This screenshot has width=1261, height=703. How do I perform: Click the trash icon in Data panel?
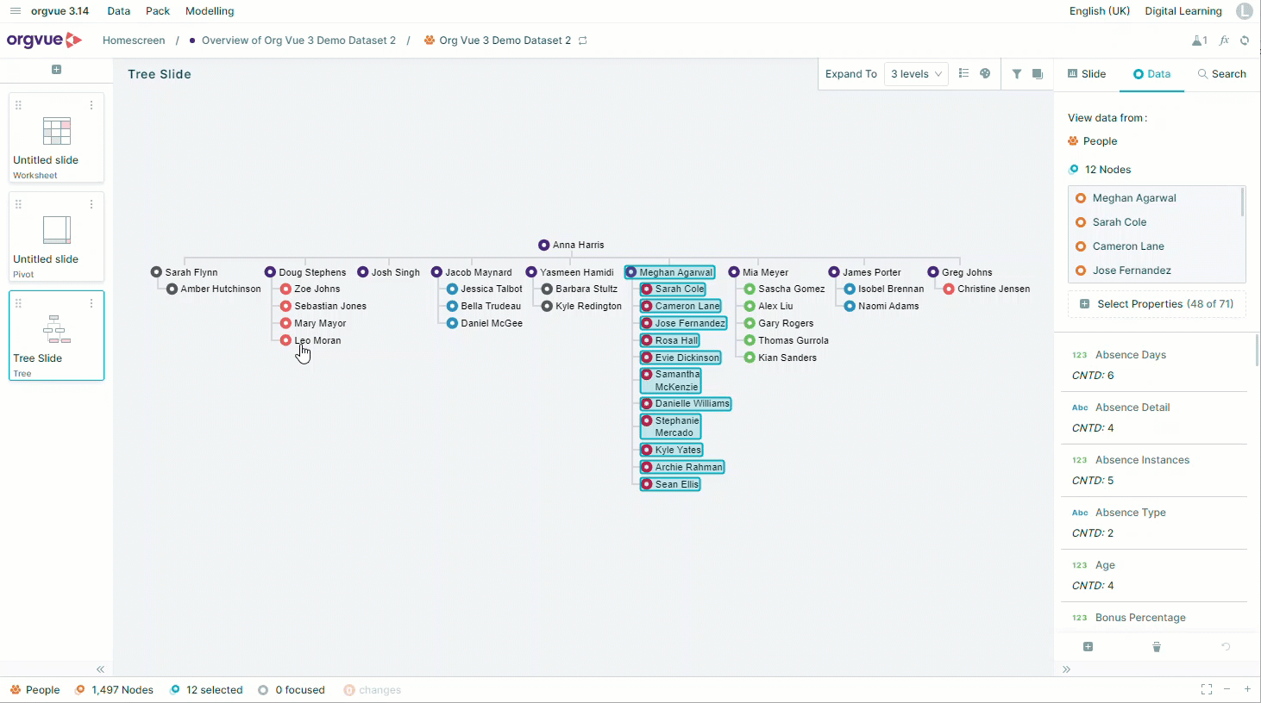coord(1157,646)
